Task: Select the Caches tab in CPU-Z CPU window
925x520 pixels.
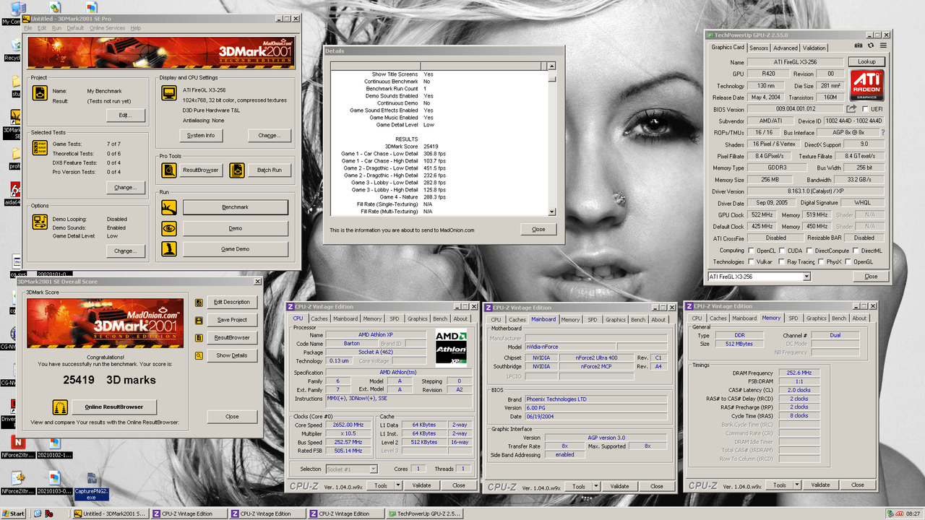Action: click(319, 318)
